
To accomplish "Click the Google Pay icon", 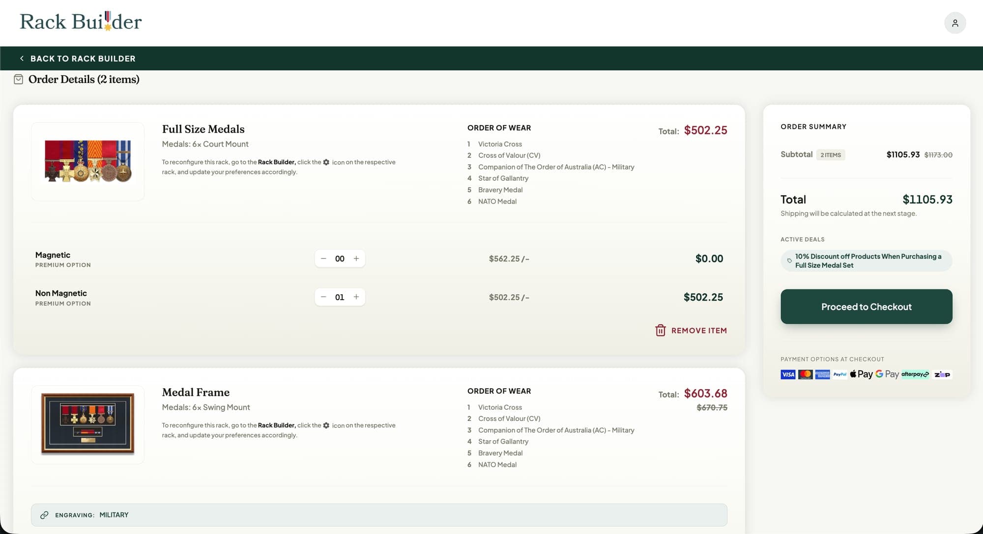I will (x=887, y=374).
